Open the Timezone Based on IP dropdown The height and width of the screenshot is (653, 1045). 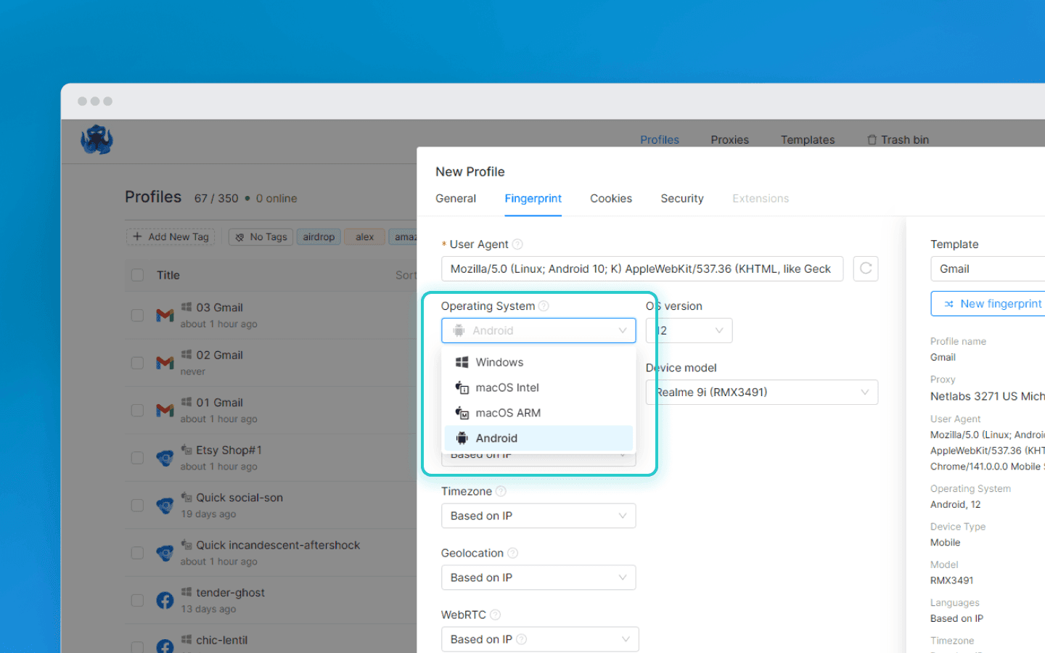[538, 516]
